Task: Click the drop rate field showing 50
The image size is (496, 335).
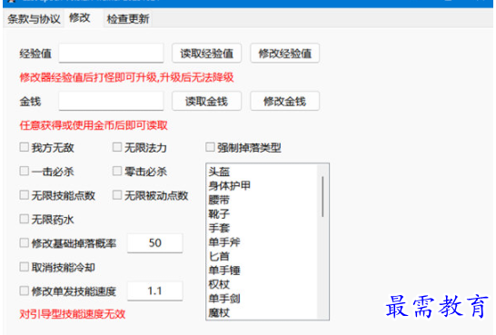Action: 155,243
